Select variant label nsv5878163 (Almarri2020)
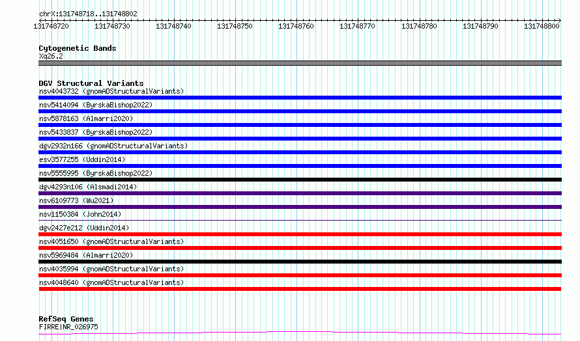 [x=86, y=118]
